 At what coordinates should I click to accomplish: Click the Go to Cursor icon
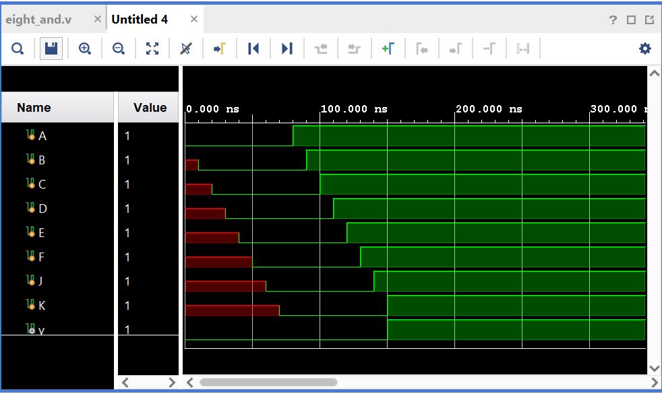pyautogui.click(x=220, y=49)
